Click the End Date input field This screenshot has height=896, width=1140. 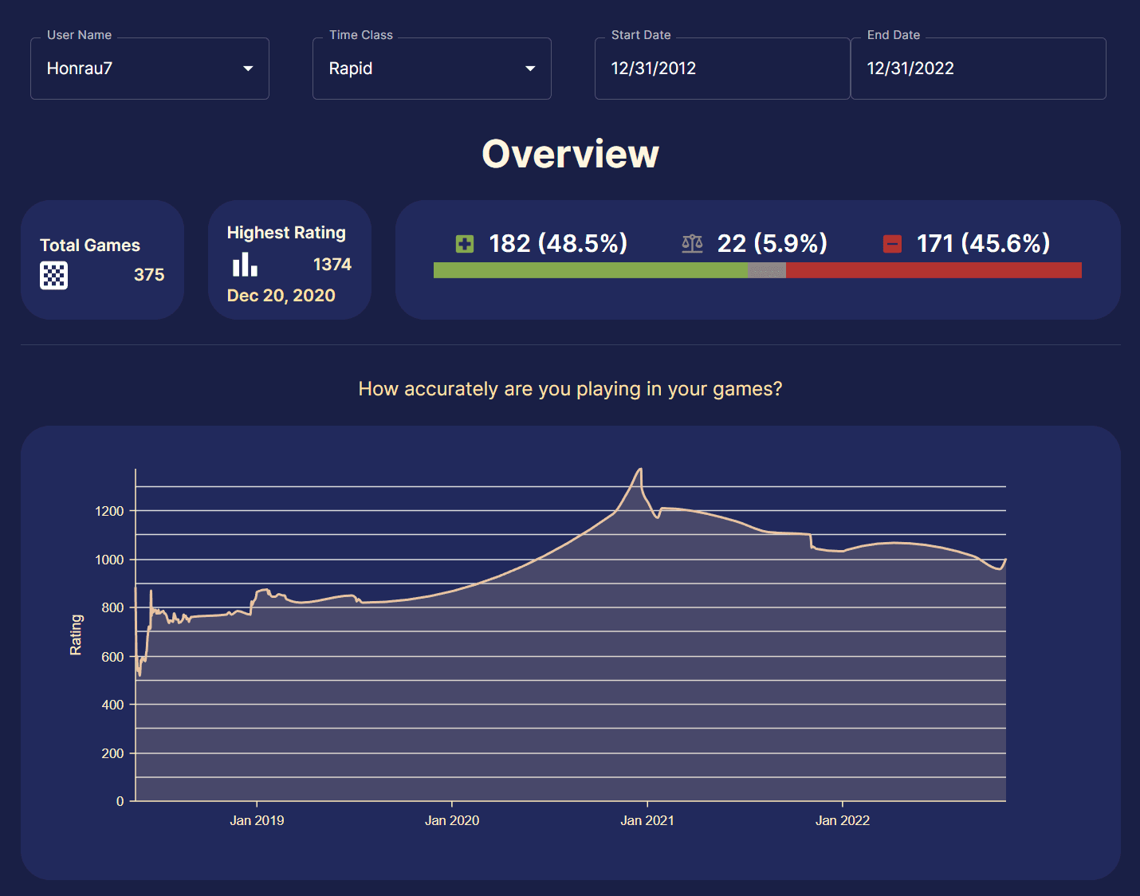point(977,69)
